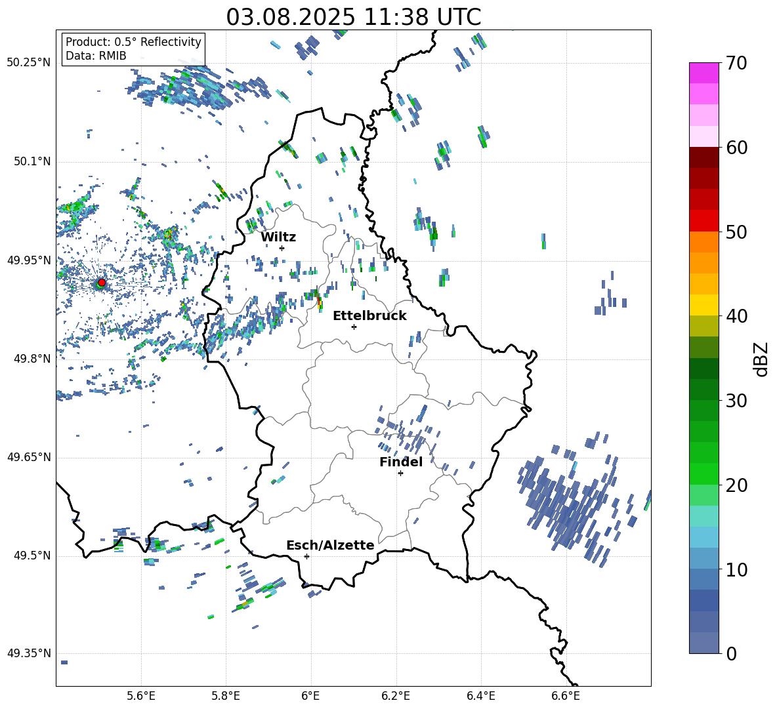
Task: Click the Wiltz city label
Action: click(x=278, y=237)
